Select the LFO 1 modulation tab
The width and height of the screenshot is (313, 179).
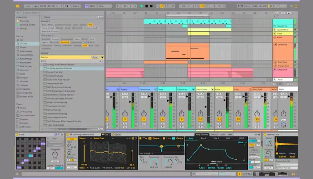pyautogui.click(x=229, y=138)
